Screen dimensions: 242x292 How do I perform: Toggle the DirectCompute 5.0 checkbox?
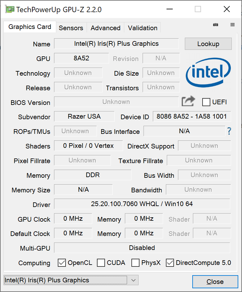[x=170, y=263]
